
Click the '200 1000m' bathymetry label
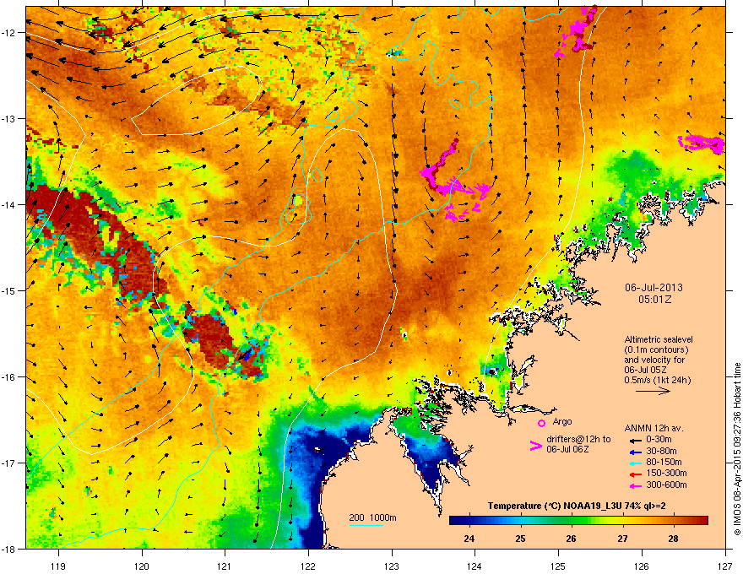click(x=372, y=517)
